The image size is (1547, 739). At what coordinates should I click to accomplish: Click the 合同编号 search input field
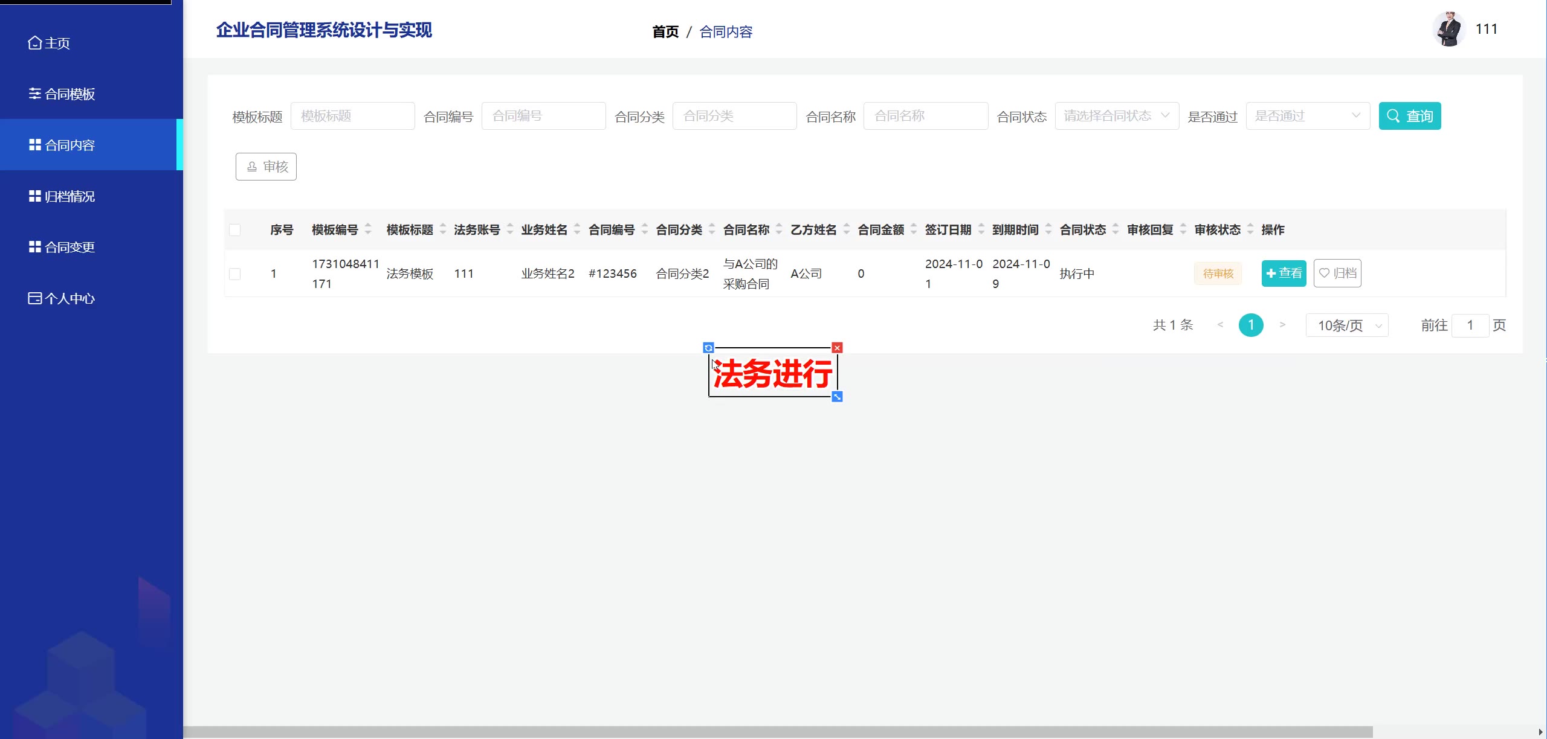(x=543, y=116)
